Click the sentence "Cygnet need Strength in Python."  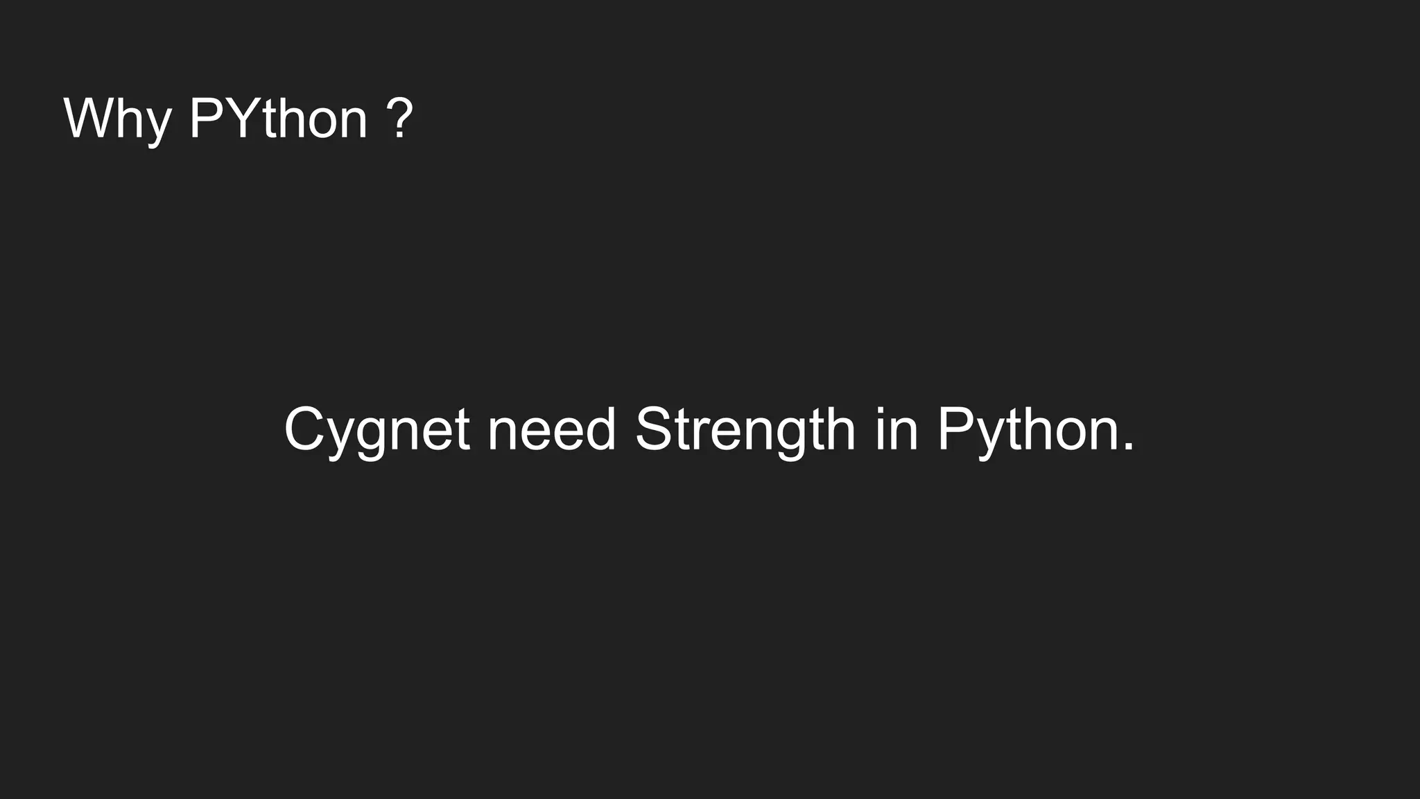[x=709, y=431]
